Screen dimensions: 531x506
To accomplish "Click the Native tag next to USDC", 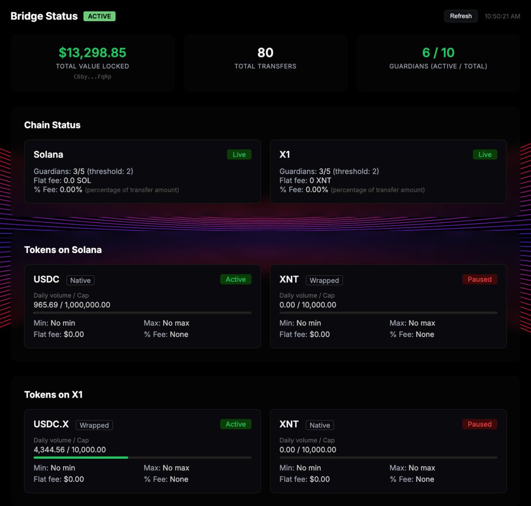I will [x=80, y=280].
